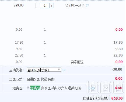Open comment bubble next to 省210:开新价

[87, 5]
